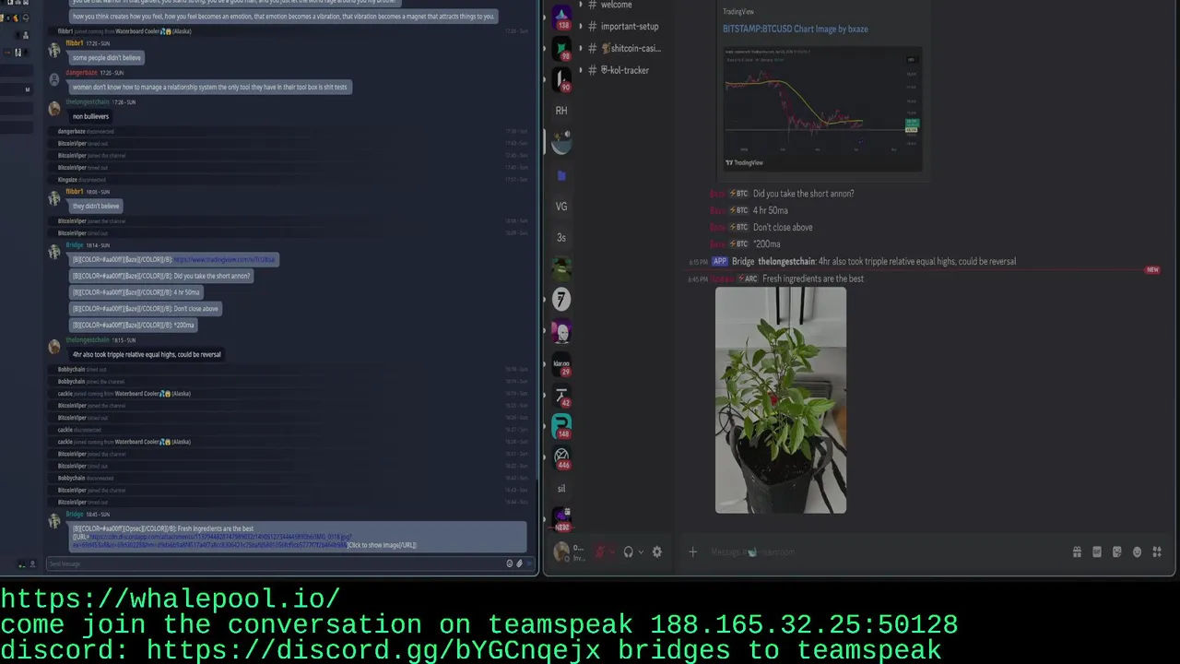This screenshot has width=1180, height=664.
Task: Click 'Don't close above' Discord message
Action: 783,228
